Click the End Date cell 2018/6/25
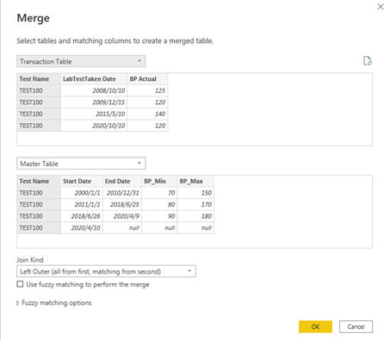The image size is (384, 340). tap(122, 204)
